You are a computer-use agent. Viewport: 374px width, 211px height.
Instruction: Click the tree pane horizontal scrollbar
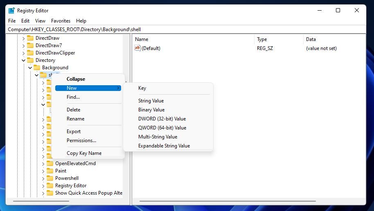point(41,201)
